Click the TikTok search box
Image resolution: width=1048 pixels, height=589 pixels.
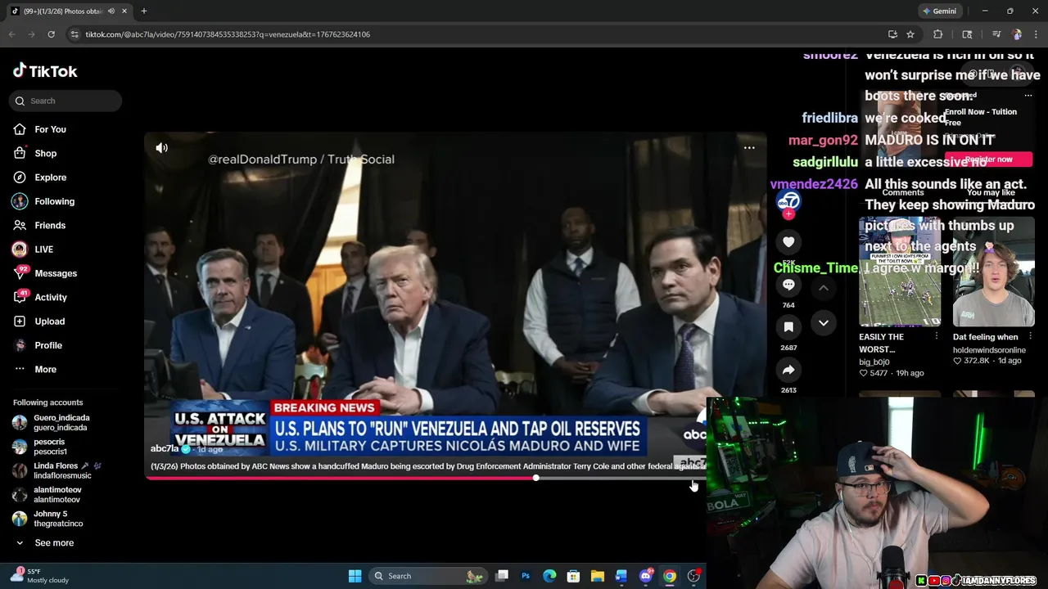pyautogui.click(x=65, y=101)
